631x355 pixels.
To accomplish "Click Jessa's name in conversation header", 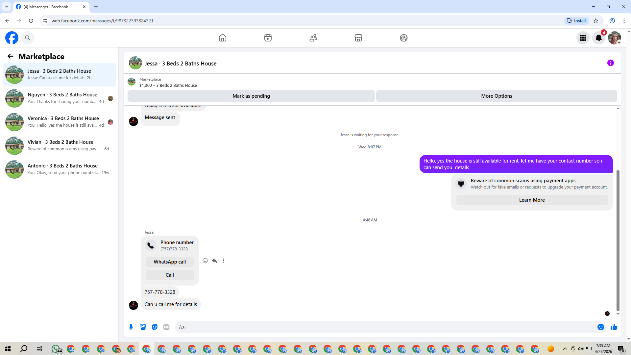I will (x=181, y=63).
